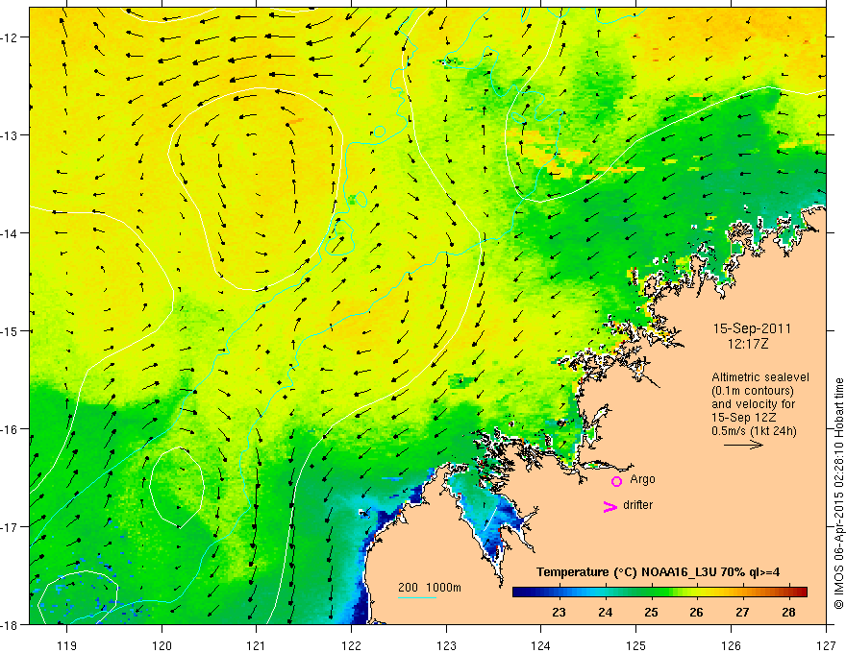The image size is (846, 653).
Task: Click the 25 value on the temperature scale
Action: tap(651, 612)
